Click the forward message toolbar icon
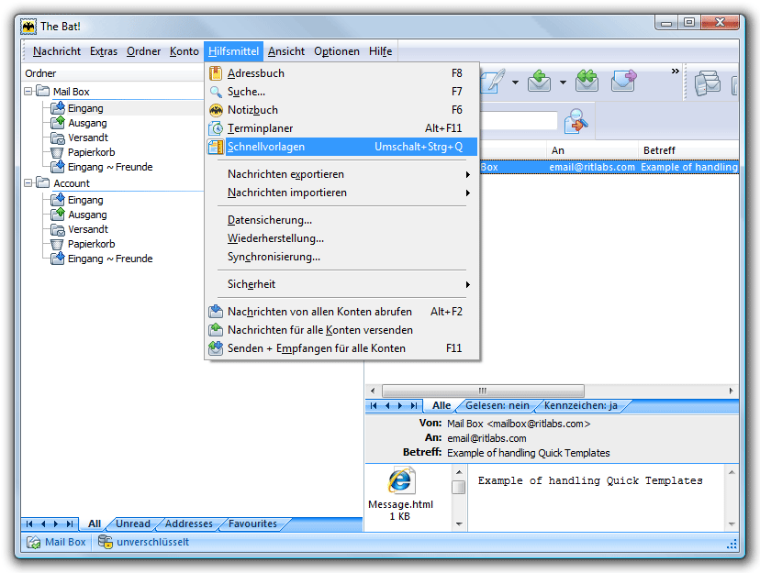The height and width of the screenshot is (573, 760). pos(624,81)
